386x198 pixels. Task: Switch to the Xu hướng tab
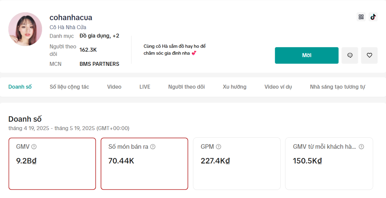tap(235, 87)
